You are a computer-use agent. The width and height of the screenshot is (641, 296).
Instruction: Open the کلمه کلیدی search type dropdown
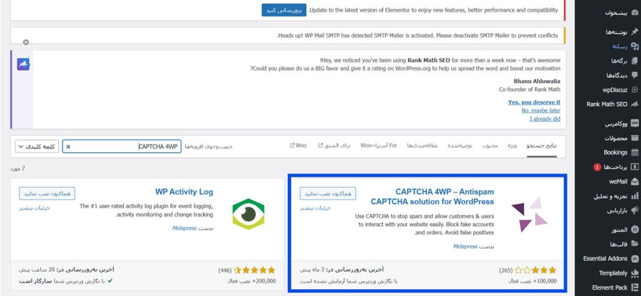point(37,146)
